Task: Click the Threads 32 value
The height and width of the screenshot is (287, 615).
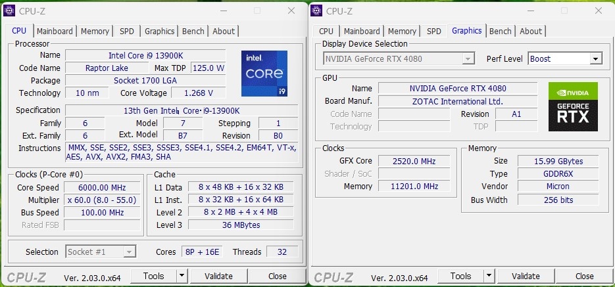Action: [282, 252]
